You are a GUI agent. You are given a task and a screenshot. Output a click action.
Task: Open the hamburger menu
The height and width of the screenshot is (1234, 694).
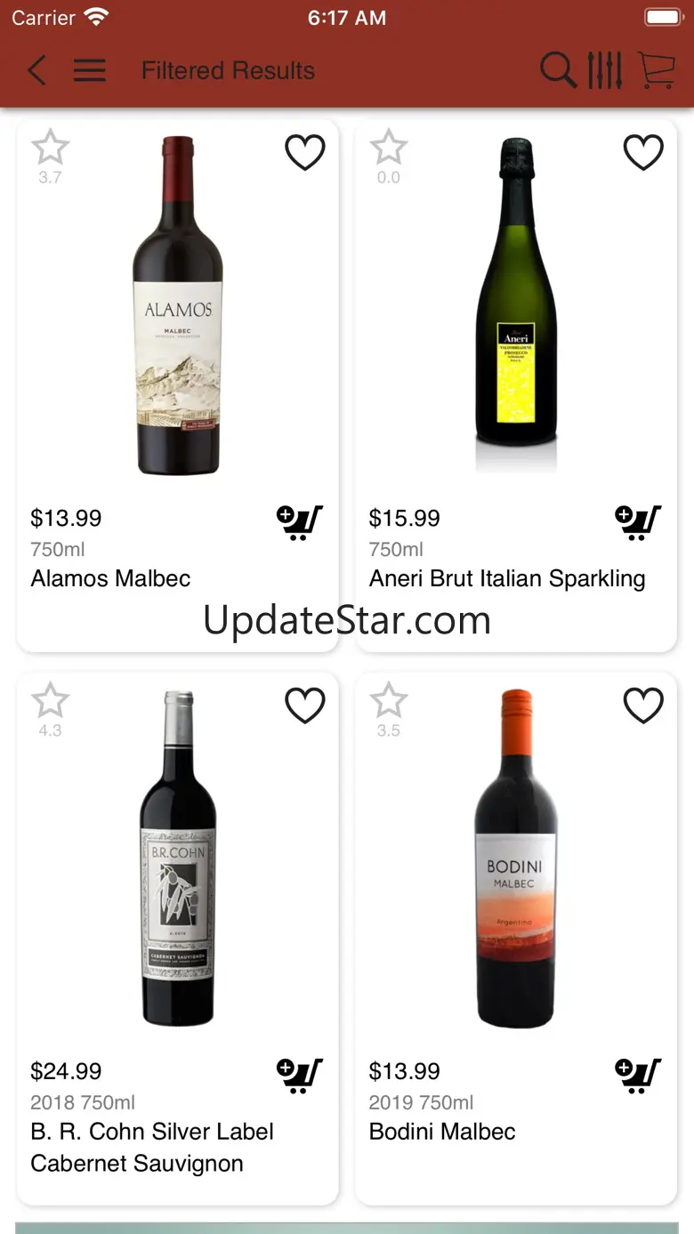[x=90, y=70]
